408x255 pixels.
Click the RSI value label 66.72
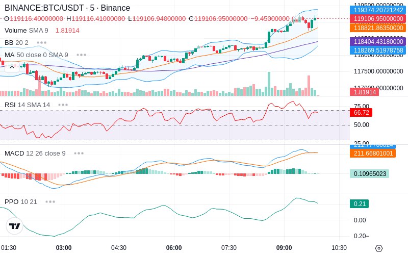(361, 112)
